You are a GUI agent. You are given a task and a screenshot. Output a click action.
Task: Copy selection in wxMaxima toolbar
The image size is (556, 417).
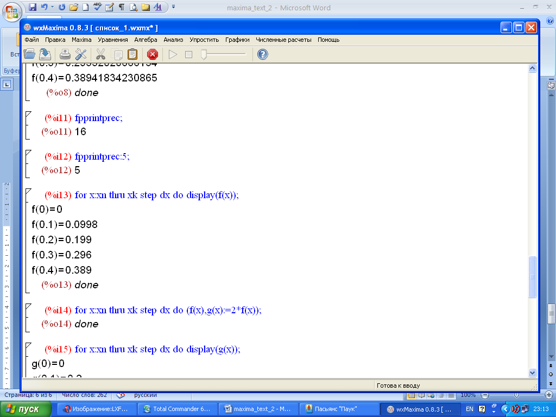point(117,54)
